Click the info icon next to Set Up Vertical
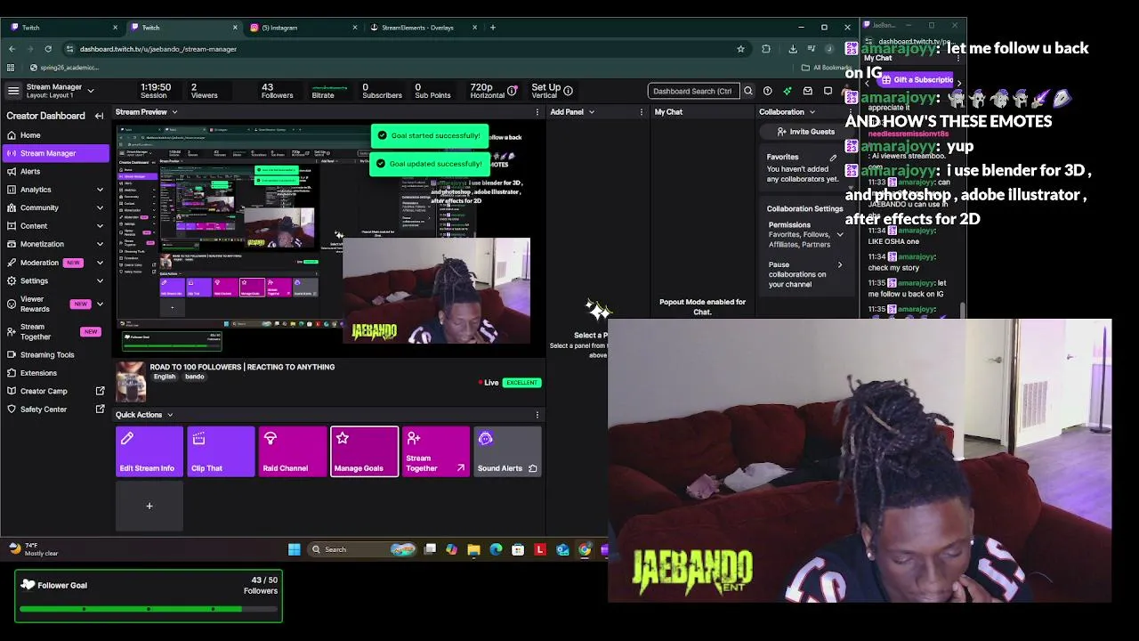The width and height of the screenshot is (1139, 641). 568,91
